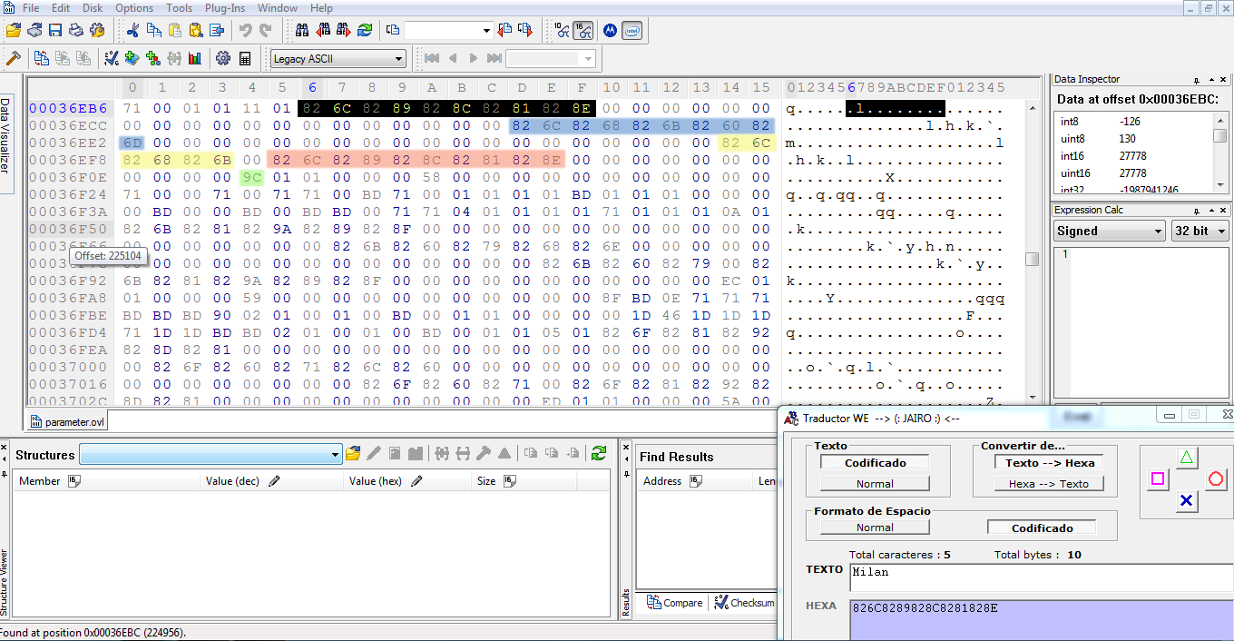Click the go back offset icon
1234x641 pixels.
[x=504, y=30]
